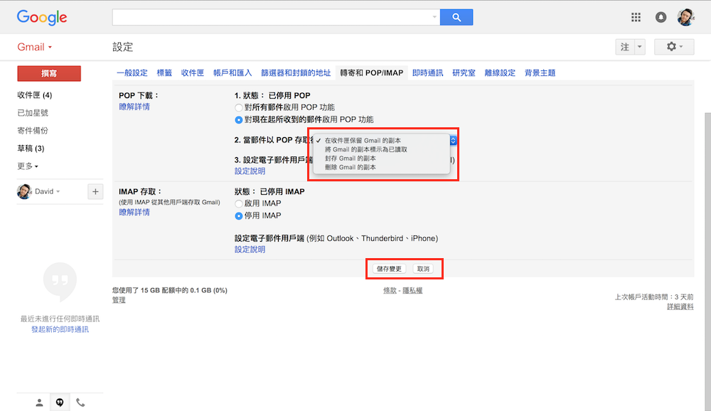The image size is (711, 411).
Task: Click inside the Google search field
Action: pos(272,17)
